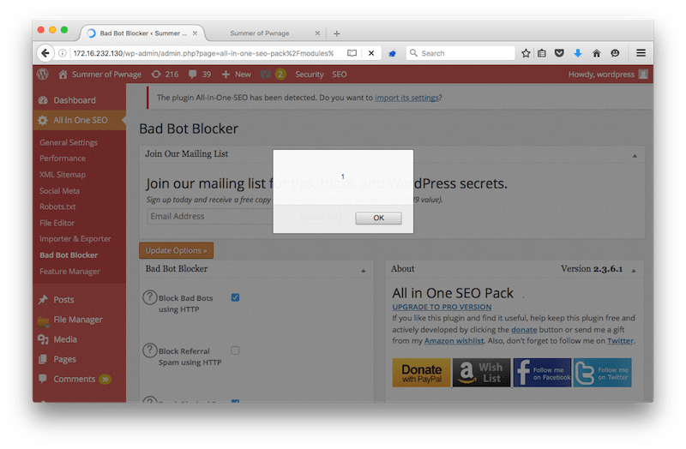Open File Editor submenu item
This screenshot has width=686, height=449.
[x=57, y=223]
